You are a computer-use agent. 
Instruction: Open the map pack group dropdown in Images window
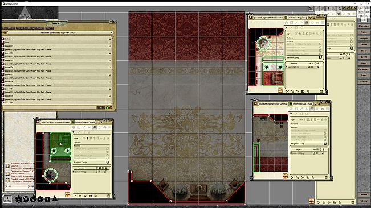[x=60, y=32]
